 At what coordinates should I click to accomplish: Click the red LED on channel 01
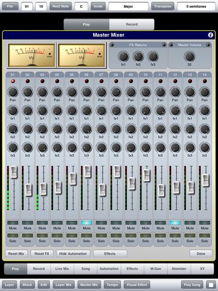tap(13, 81)
